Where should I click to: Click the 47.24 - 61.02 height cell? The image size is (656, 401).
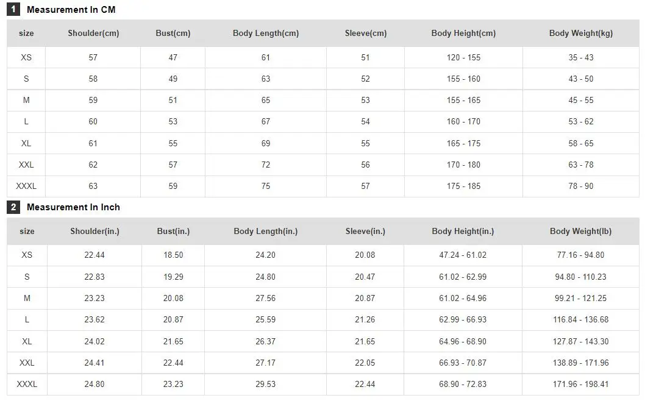(x=463, y=255)
